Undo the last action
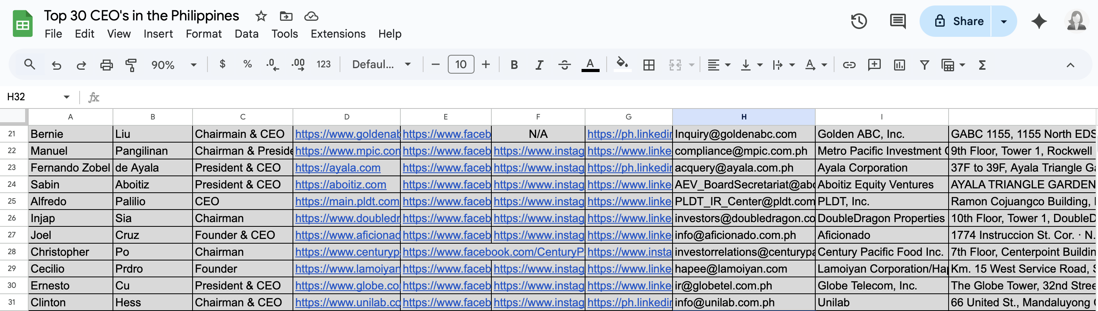This screenshot has height=311, width=1098. point(56,65)
